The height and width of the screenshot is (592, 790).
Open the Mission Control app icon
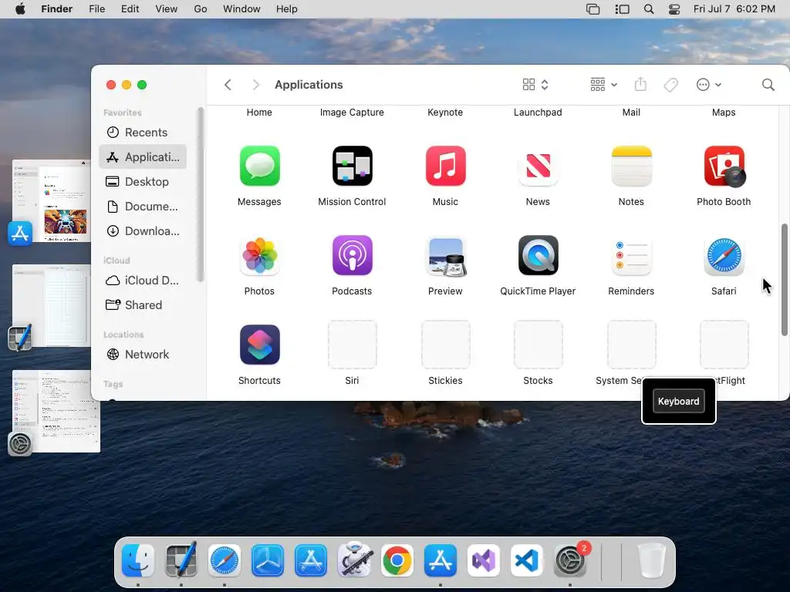[352, 166]
